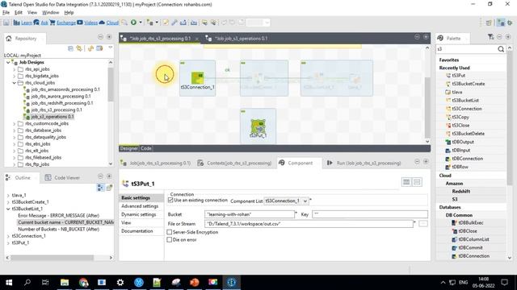Pick tDBBulkExec in the Palette
517x290 pixels.
[x=470, y=222]
